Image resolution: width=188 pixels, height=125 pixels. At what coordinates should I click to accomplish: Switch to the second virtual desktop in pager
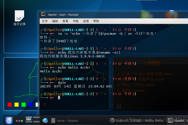(36, 118)
